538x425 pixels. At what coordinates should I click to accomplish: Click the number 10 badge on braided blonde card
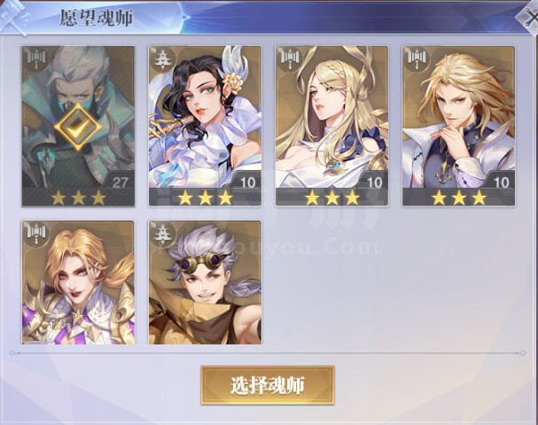pos(374,182)
